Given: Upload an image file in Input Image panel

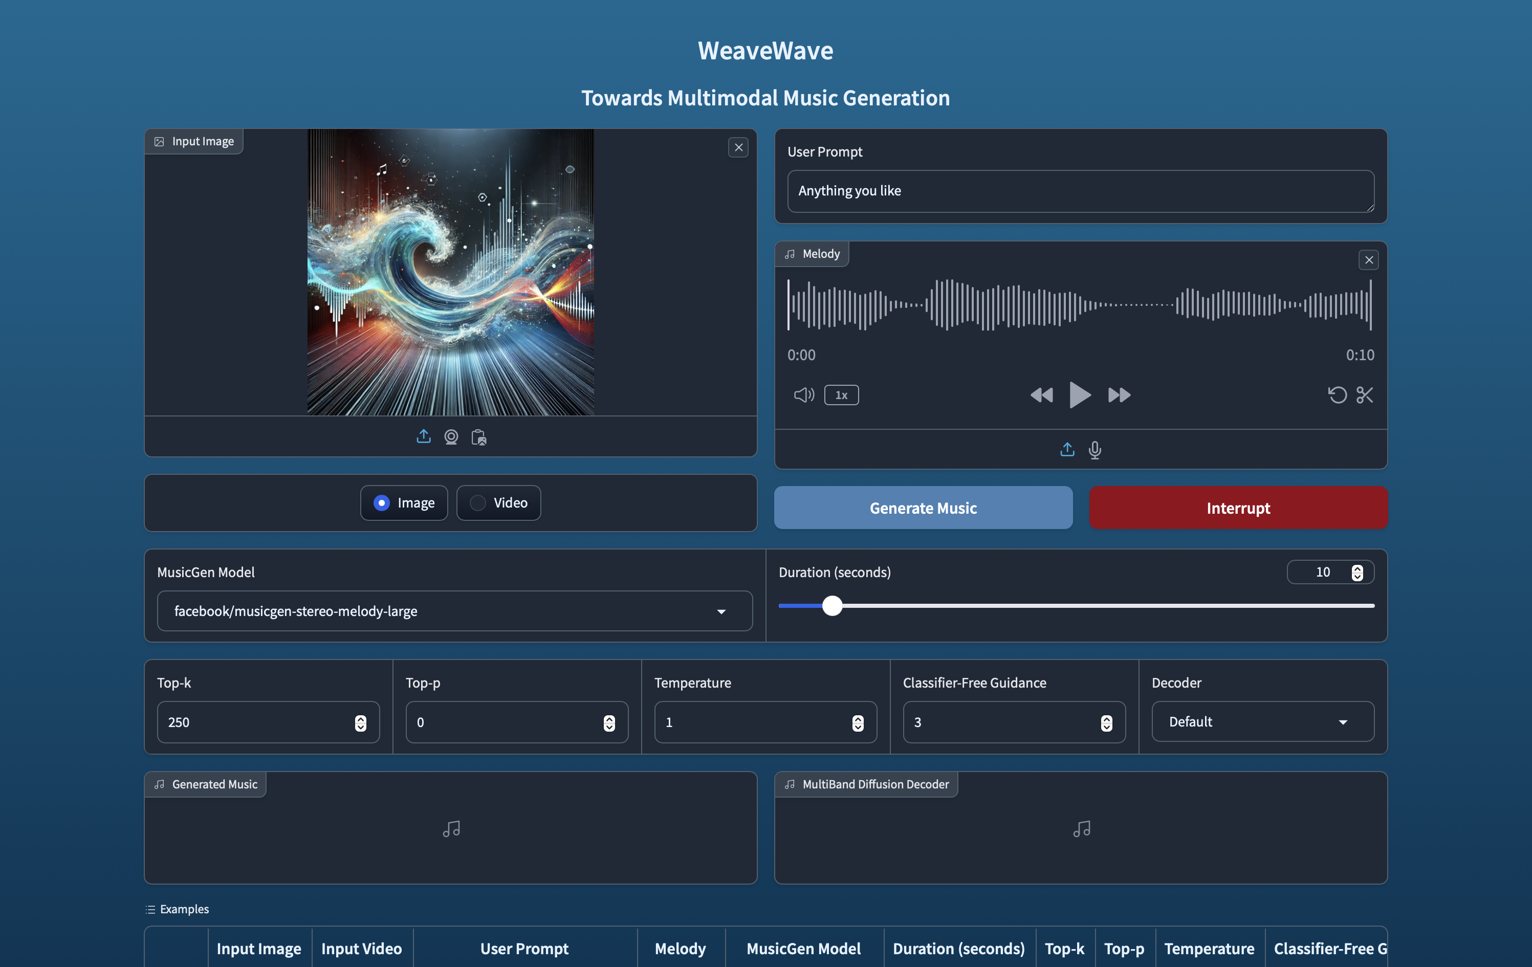Looking at the screenshot, I should point(424,436).
